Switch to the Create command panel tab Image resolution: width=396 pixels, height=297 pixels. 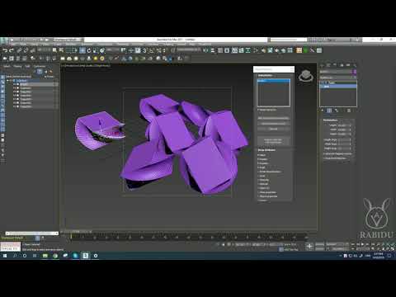323,65
